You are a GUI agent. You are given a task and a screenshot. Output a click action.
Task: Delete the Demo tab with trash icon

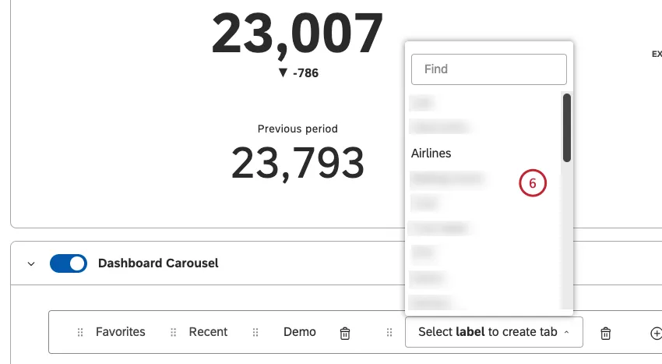pyautogui.click(x=345, y=333)
